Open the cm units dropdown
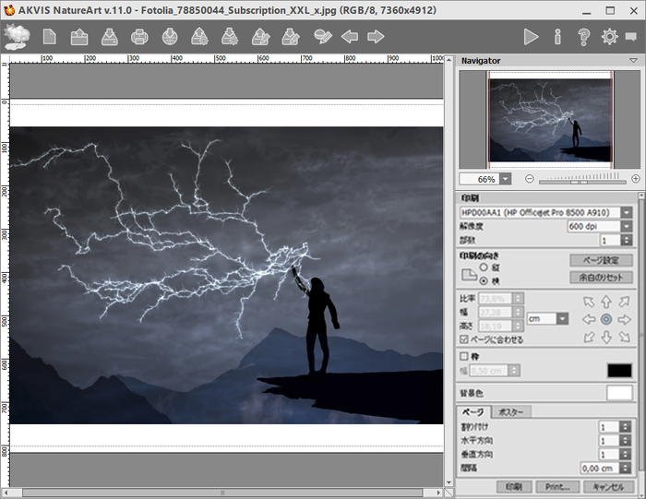The height and width of the screenshot is (499, 646). tap(562, 318)
